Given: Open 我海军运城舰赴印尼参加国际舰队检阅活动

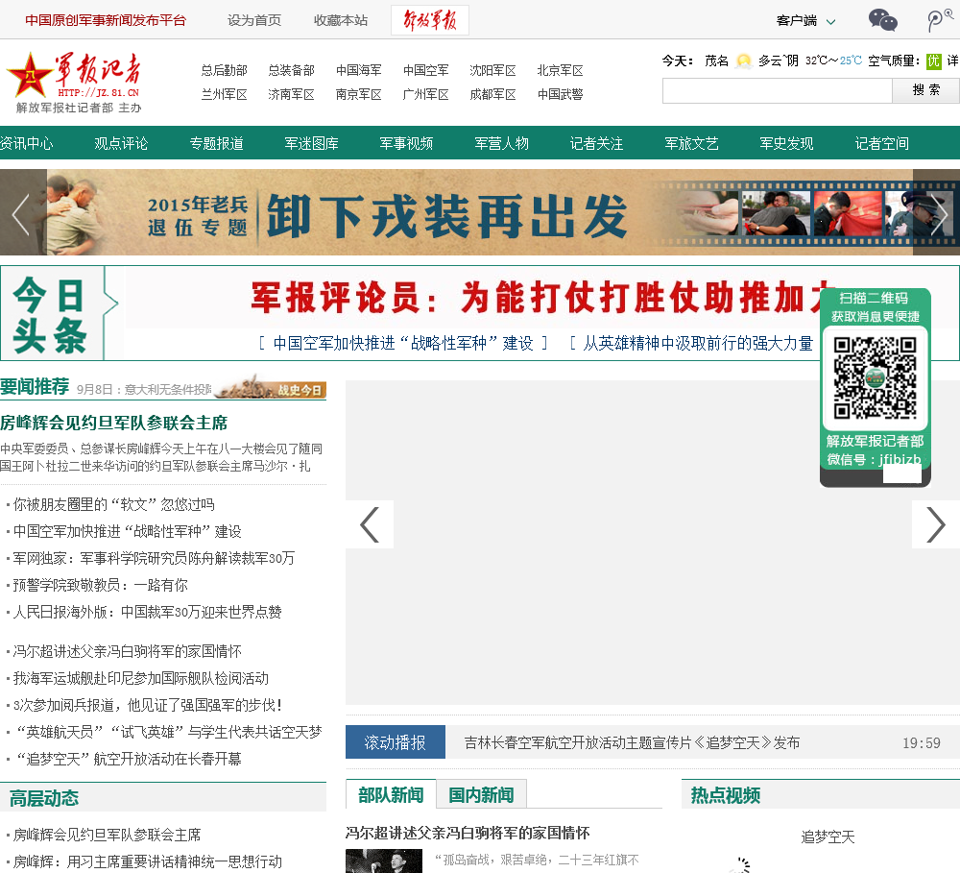Looking at the screenshot, I should click(141, 678).
